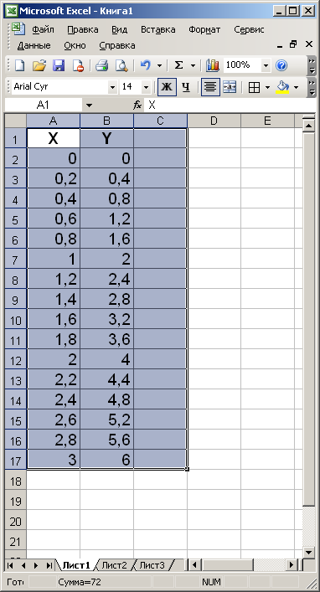Click the vertical scrollbar down arrow
The height and width of the screenshot is (592, 320).
308,552
